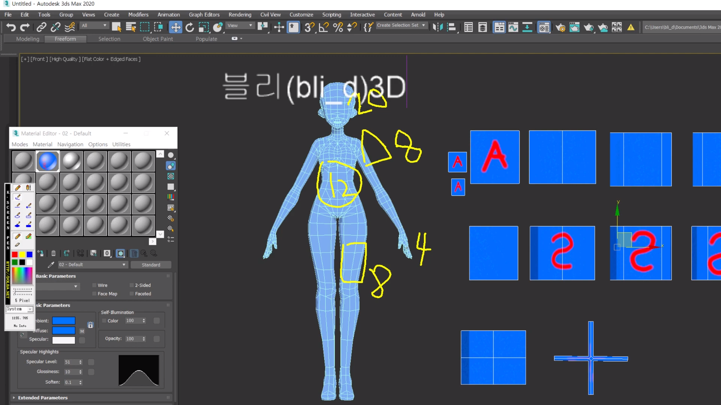Expand the Extended Parameters rollout
721x405 pixels.
click(x=43, y=398)
